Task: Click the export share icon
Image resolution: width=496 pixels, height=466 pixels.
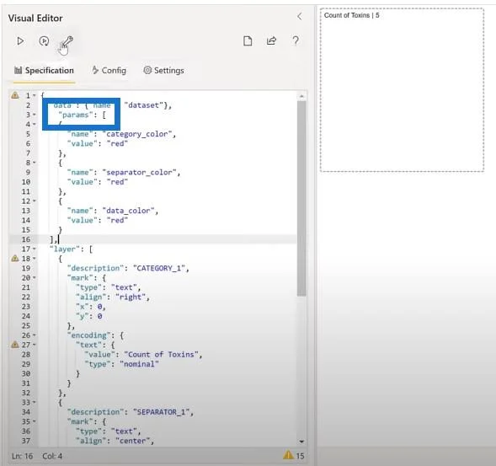Action: click(271, 40)
